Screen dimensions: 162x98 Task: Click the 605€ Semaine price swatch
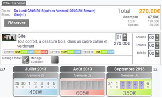[44, 52]
